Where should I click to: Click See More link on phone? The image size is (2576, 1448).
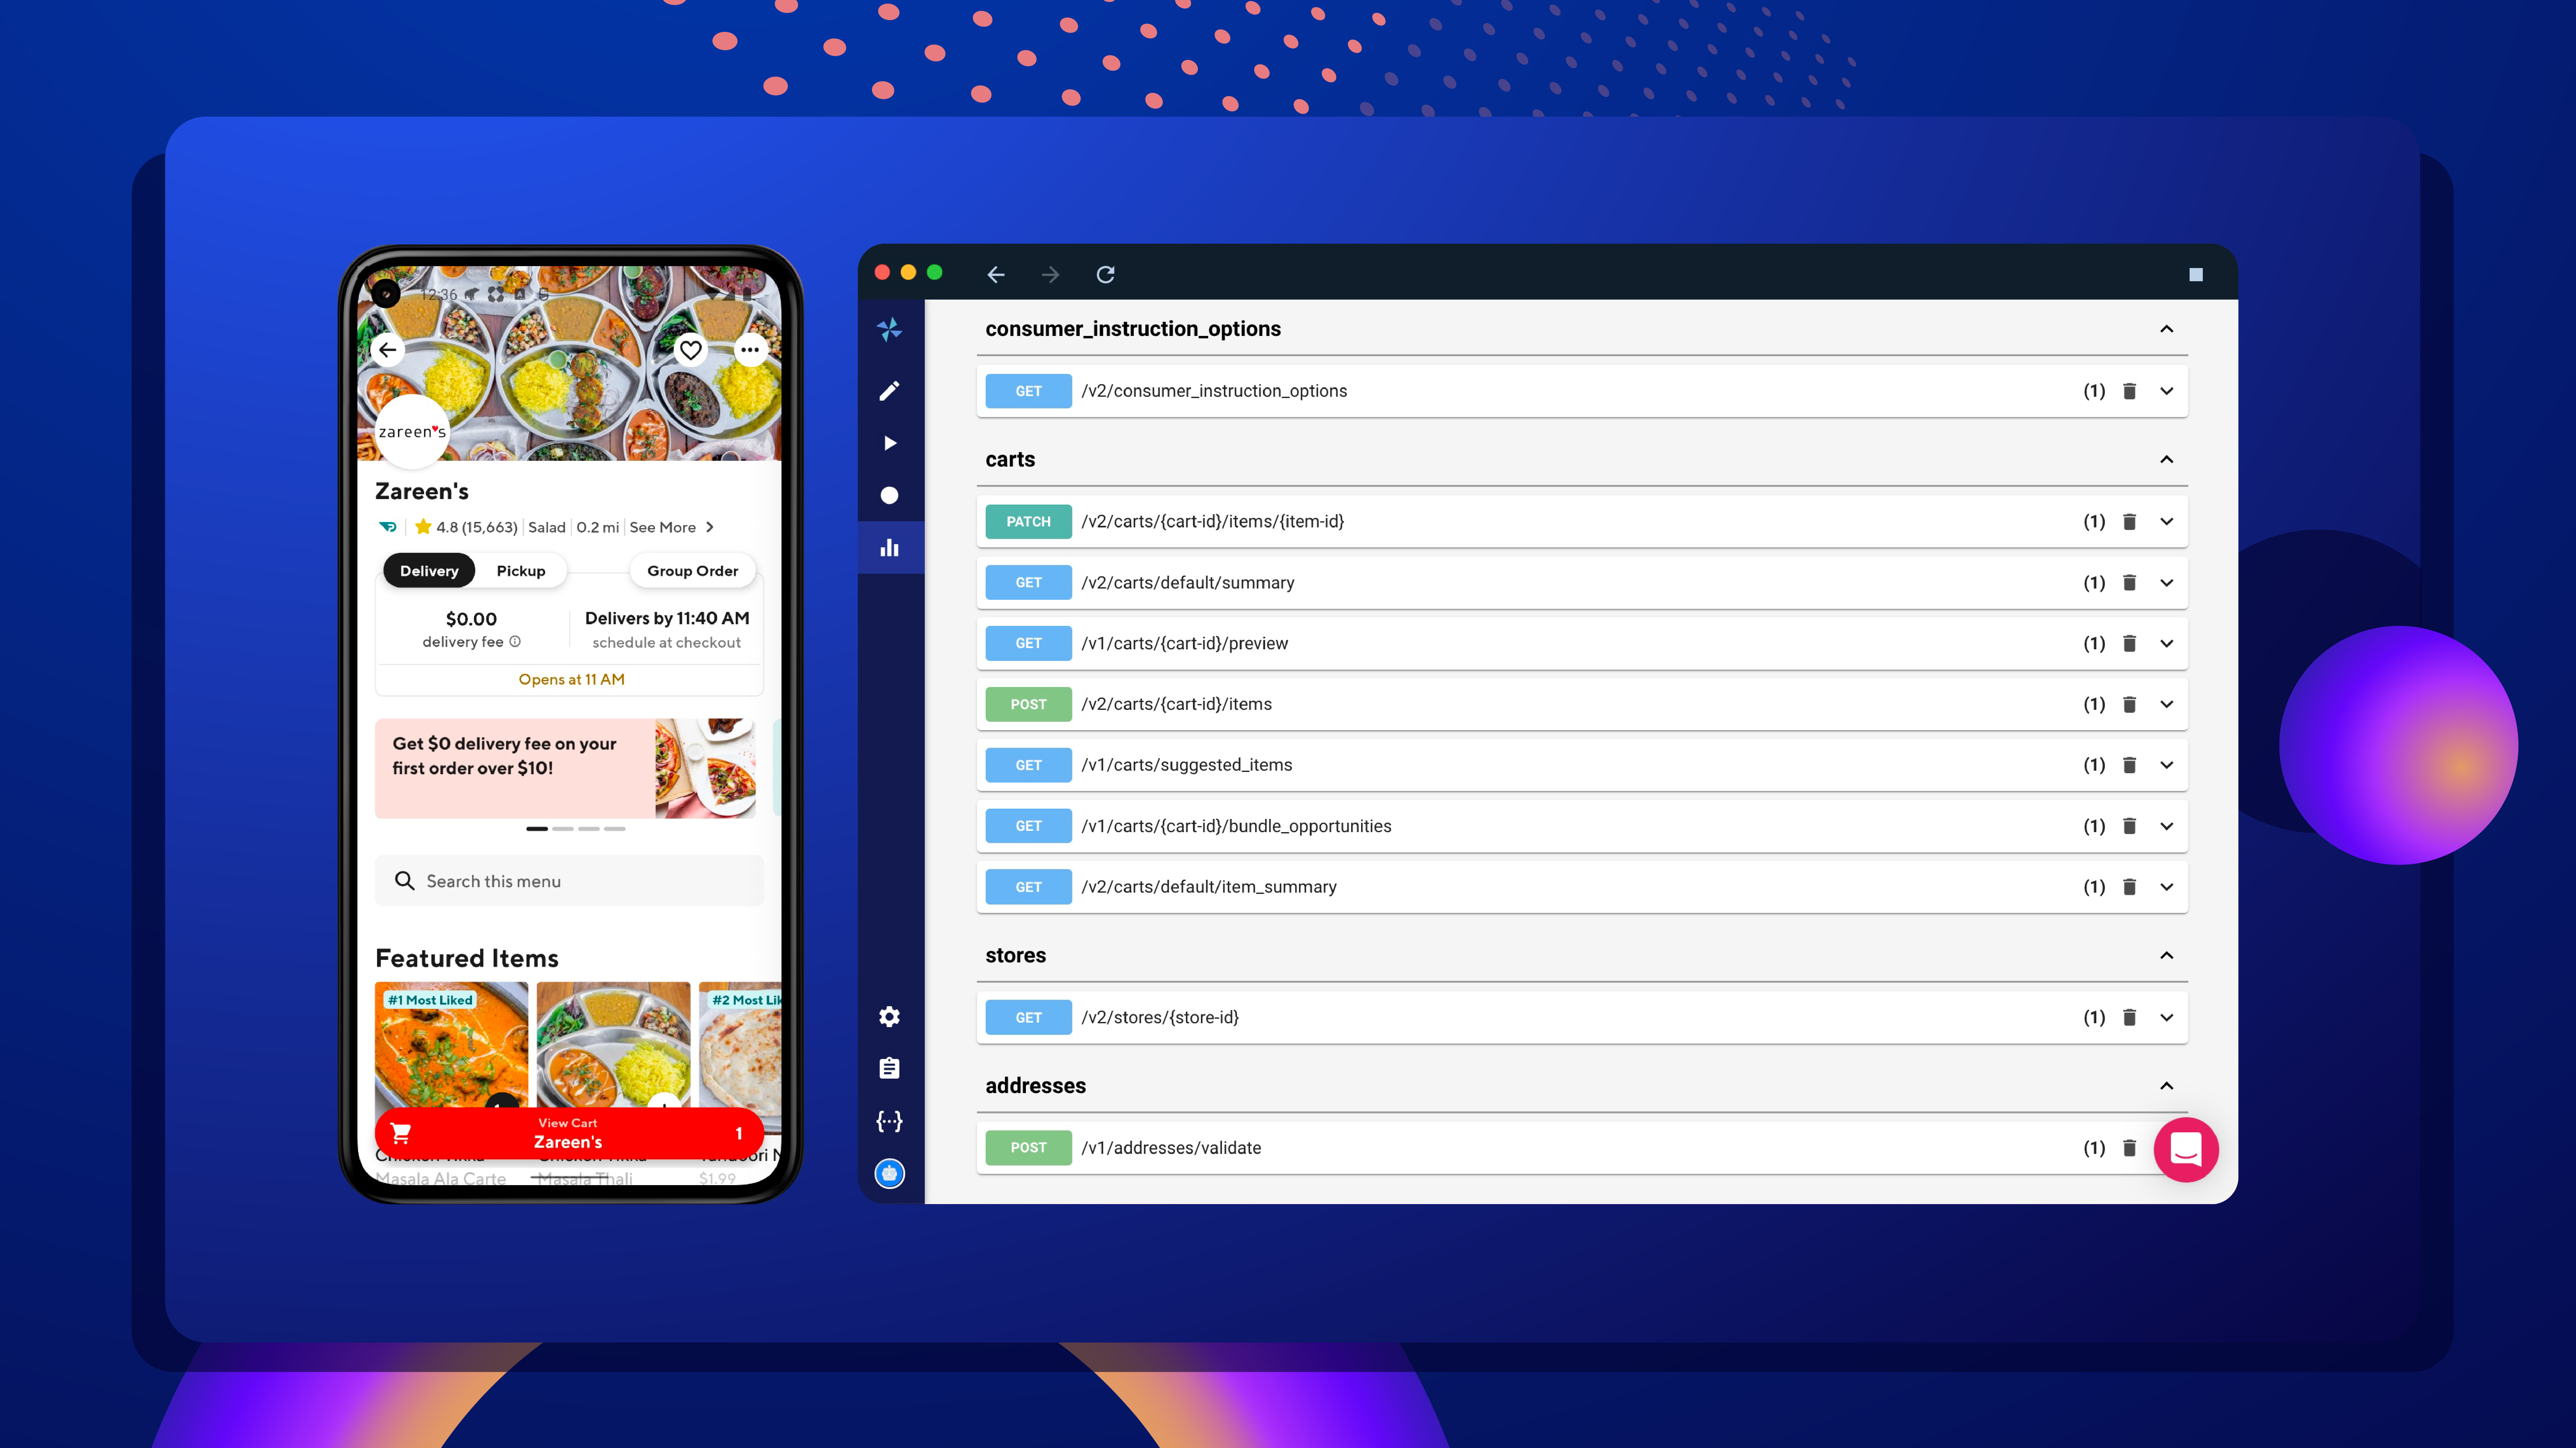point(672,528)
